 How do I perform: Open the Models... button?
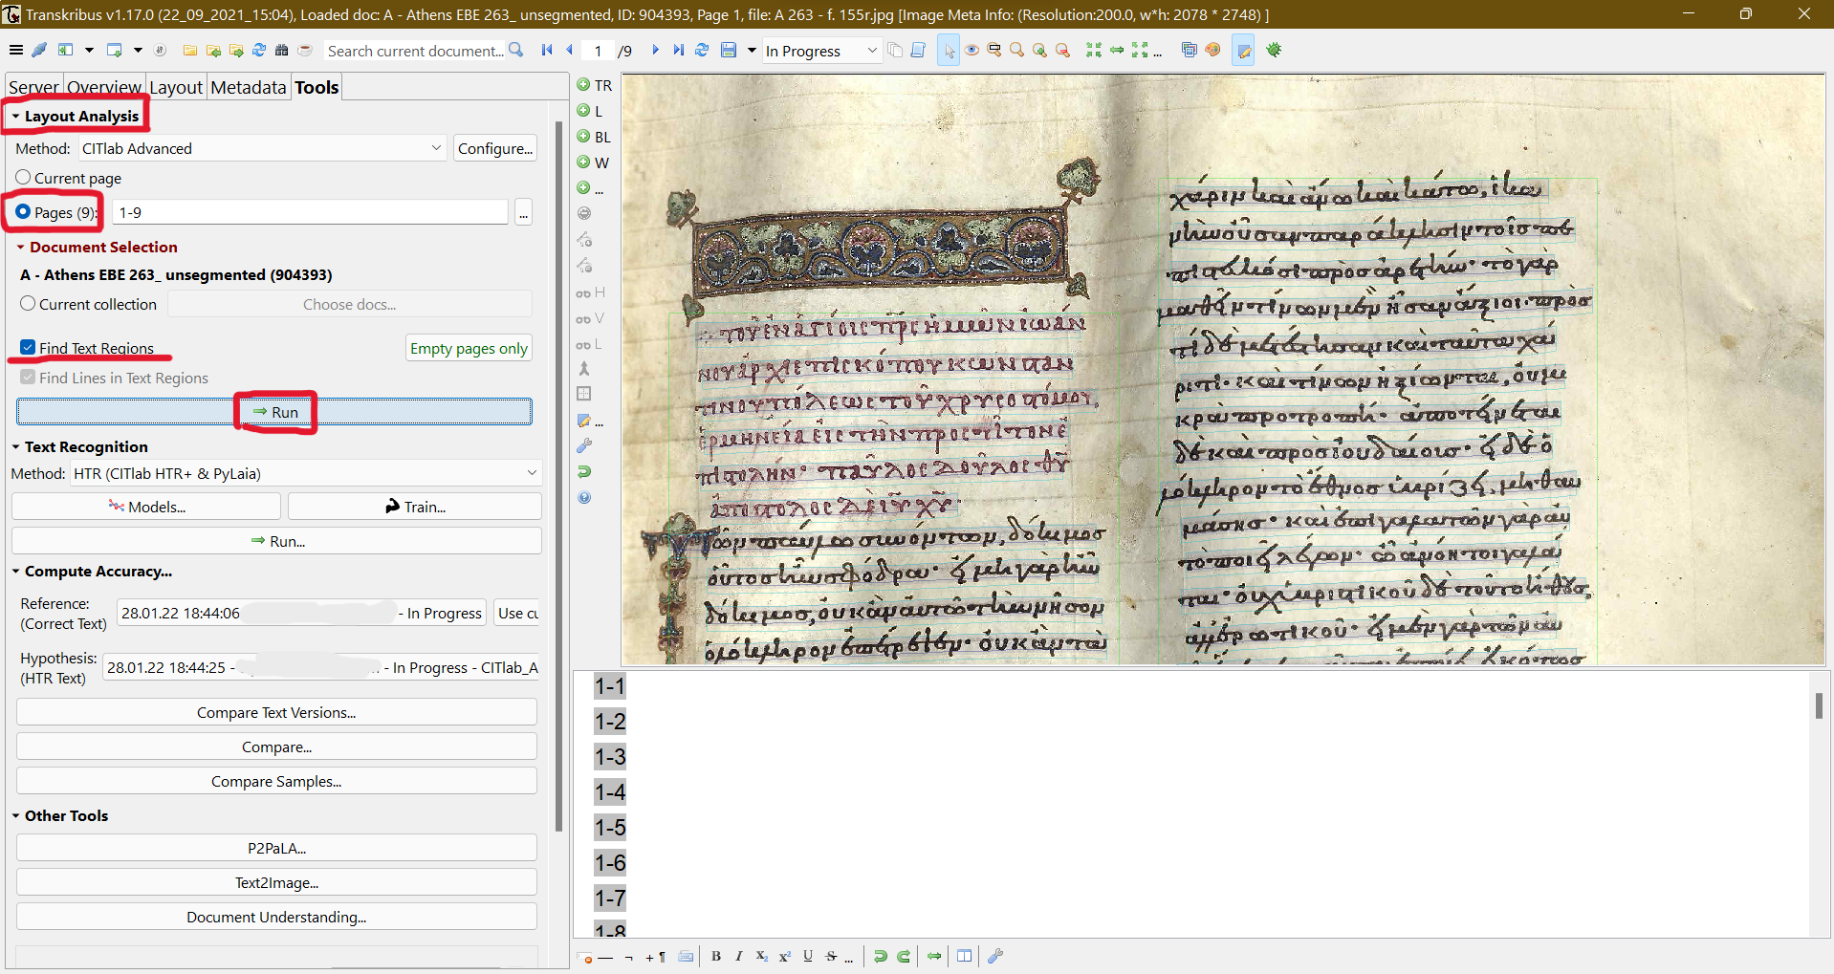[x=146, y=507]
